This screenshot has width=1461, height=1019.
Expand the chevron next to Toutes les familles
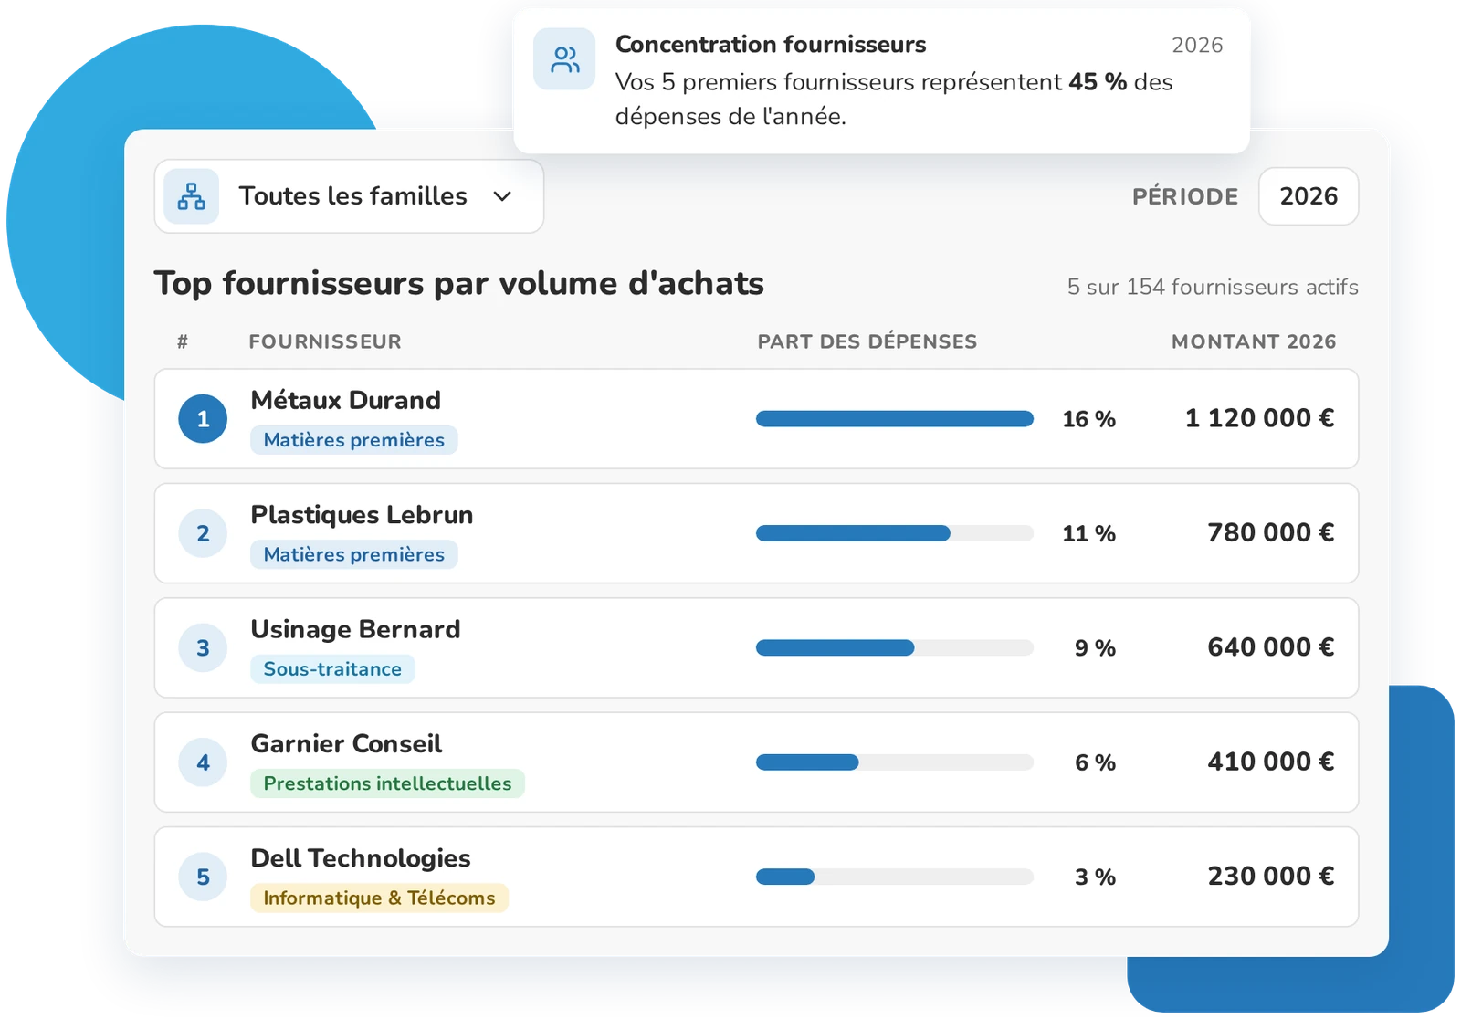coord(502,196)
